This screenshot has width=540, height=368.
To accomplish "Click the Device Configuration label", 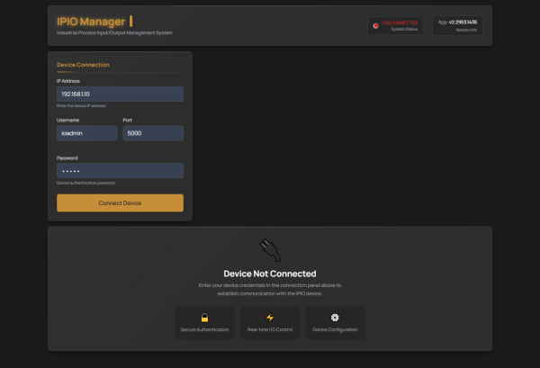I will pos(335,329).
